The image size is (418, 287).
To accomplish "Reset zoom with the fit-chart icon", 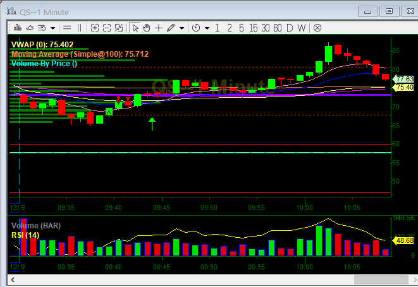I will [119, 28].
